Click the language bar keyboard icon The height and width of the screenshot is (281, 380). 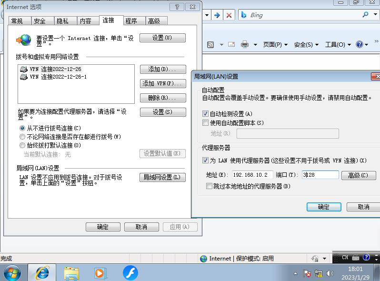pos(356,258)
